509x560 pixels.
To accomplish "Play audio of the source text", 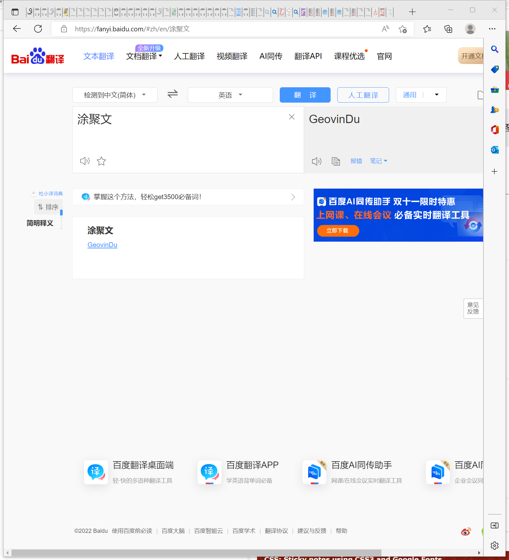I will point(85,161).
